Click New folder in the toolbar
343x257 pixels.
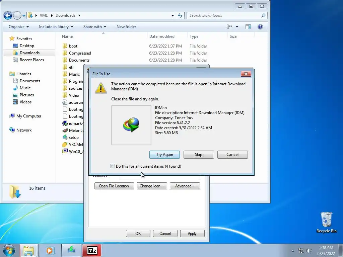[x=126, y=27]
